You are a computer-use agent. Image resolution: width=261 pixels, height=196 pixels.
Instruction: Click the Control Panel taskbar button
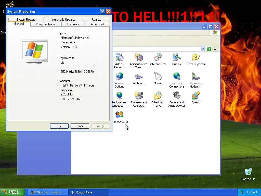point(89,192)
